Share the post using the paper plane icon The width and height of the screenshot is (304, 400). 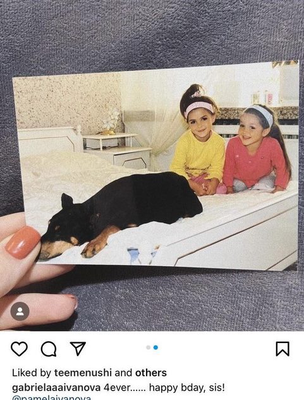78,349
